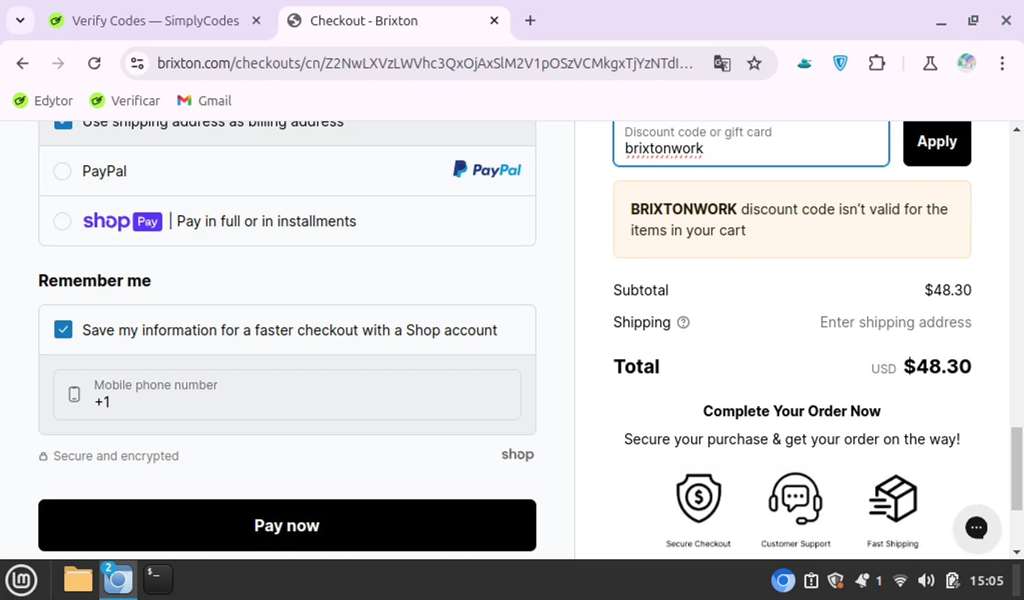Click 'Enter shipping address' text
Viewport: 1024px width, 600px height.
tap(895, 322)
